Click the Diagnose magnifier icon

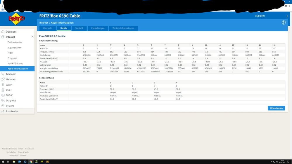(x=3, y=100)
